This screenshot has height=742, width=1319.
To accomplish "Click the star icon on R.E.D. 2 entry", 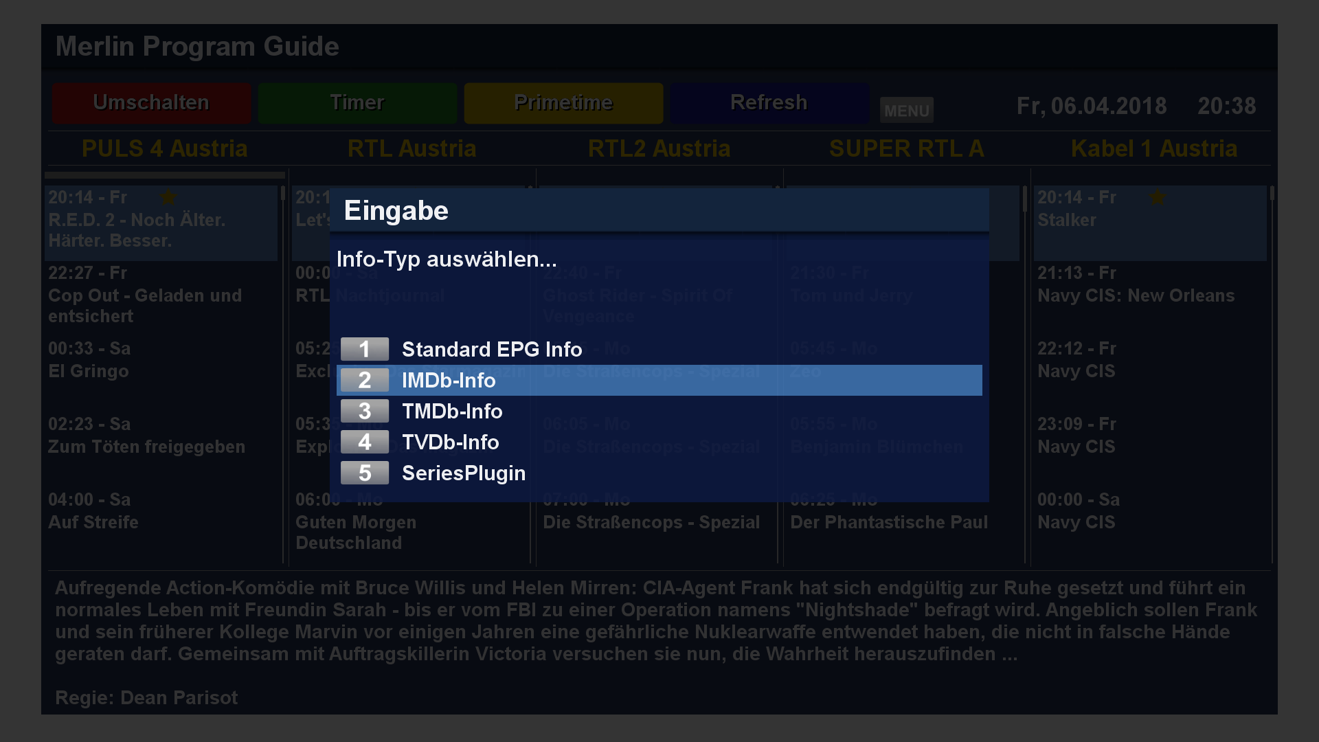I will (168, 198).
